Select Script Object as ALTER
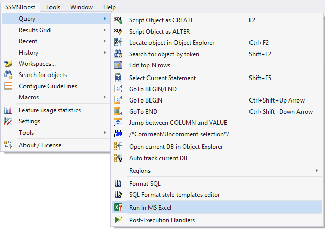The height and width of the screenshot is (229, 325). 217,32
